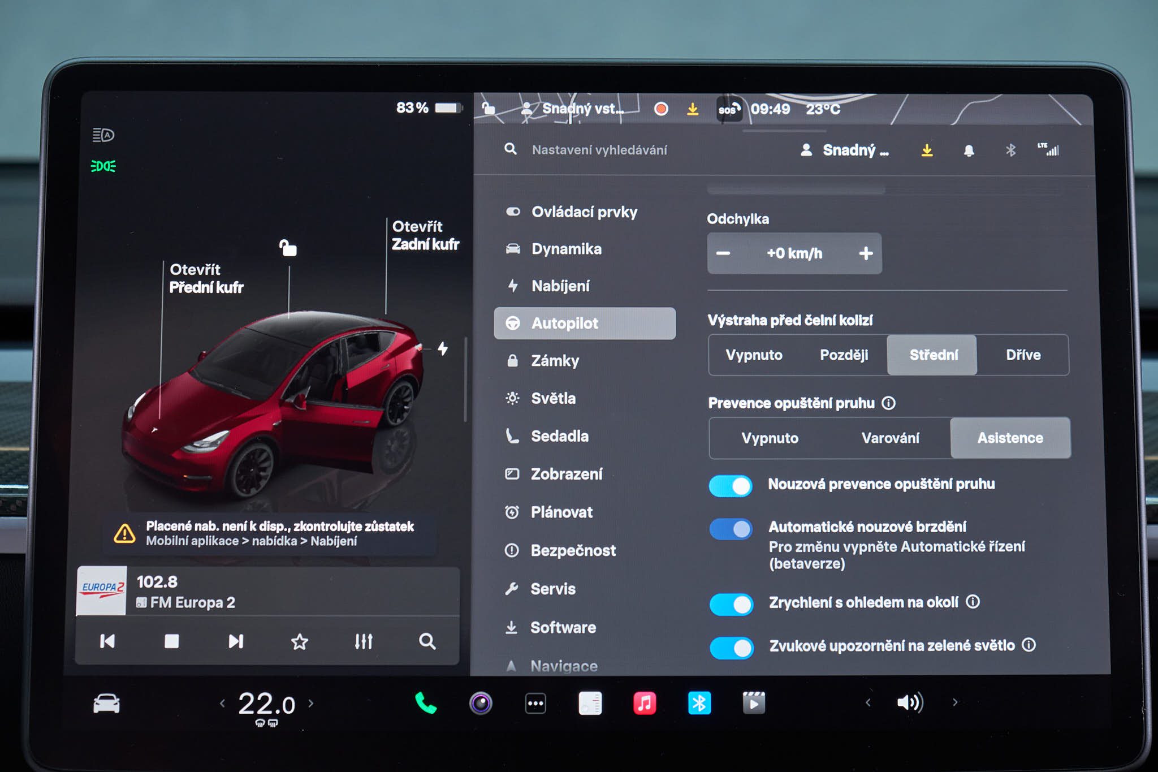Viewport: 1158px width, 772px height.
Task: Toggle Automatické nouzové brzdění switch
Action: click(731, 529)
